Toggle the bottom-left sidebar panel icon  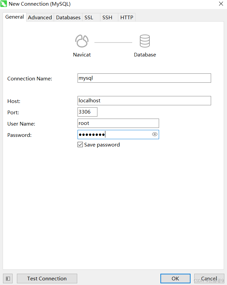(x=8, y=278)
